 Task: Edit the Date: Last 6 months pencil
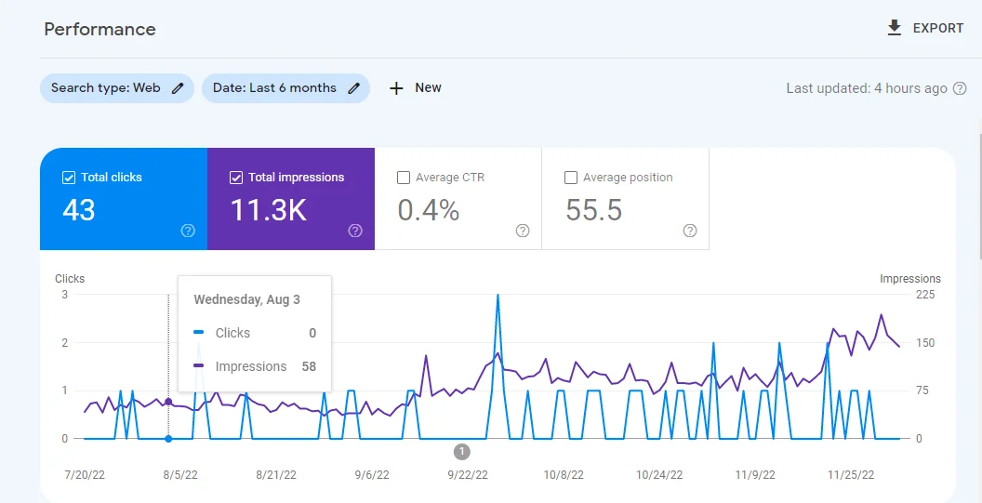tap(354, 88)
